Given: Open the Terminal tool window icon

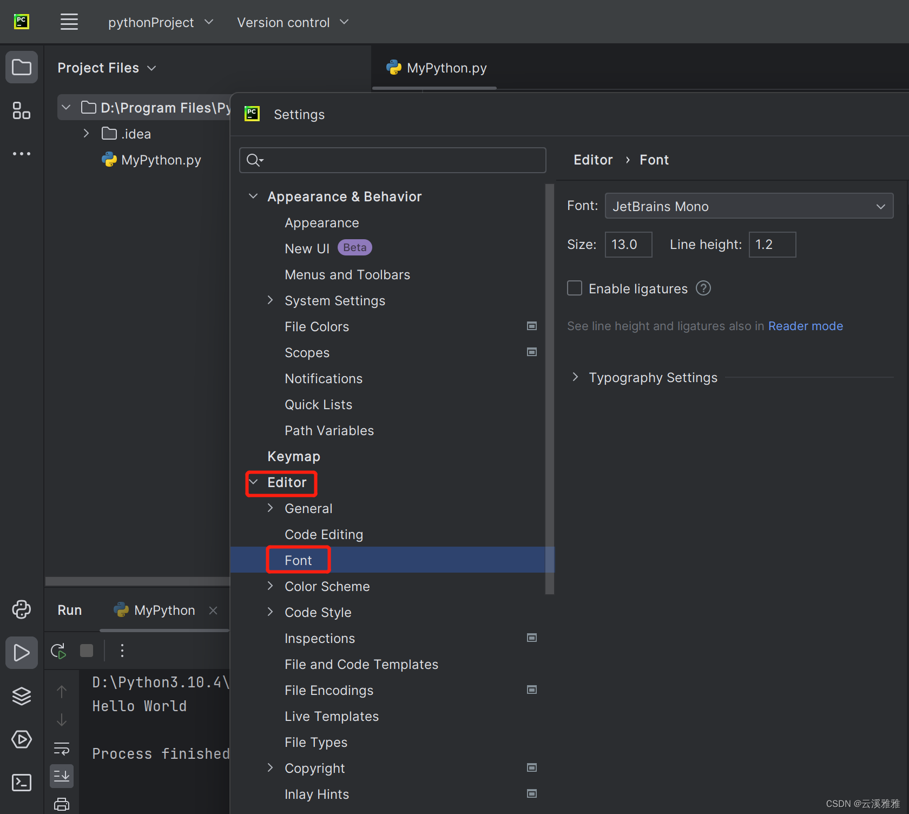Looking at the screenshot, I should pyautogui.click(x=22, y=783).
